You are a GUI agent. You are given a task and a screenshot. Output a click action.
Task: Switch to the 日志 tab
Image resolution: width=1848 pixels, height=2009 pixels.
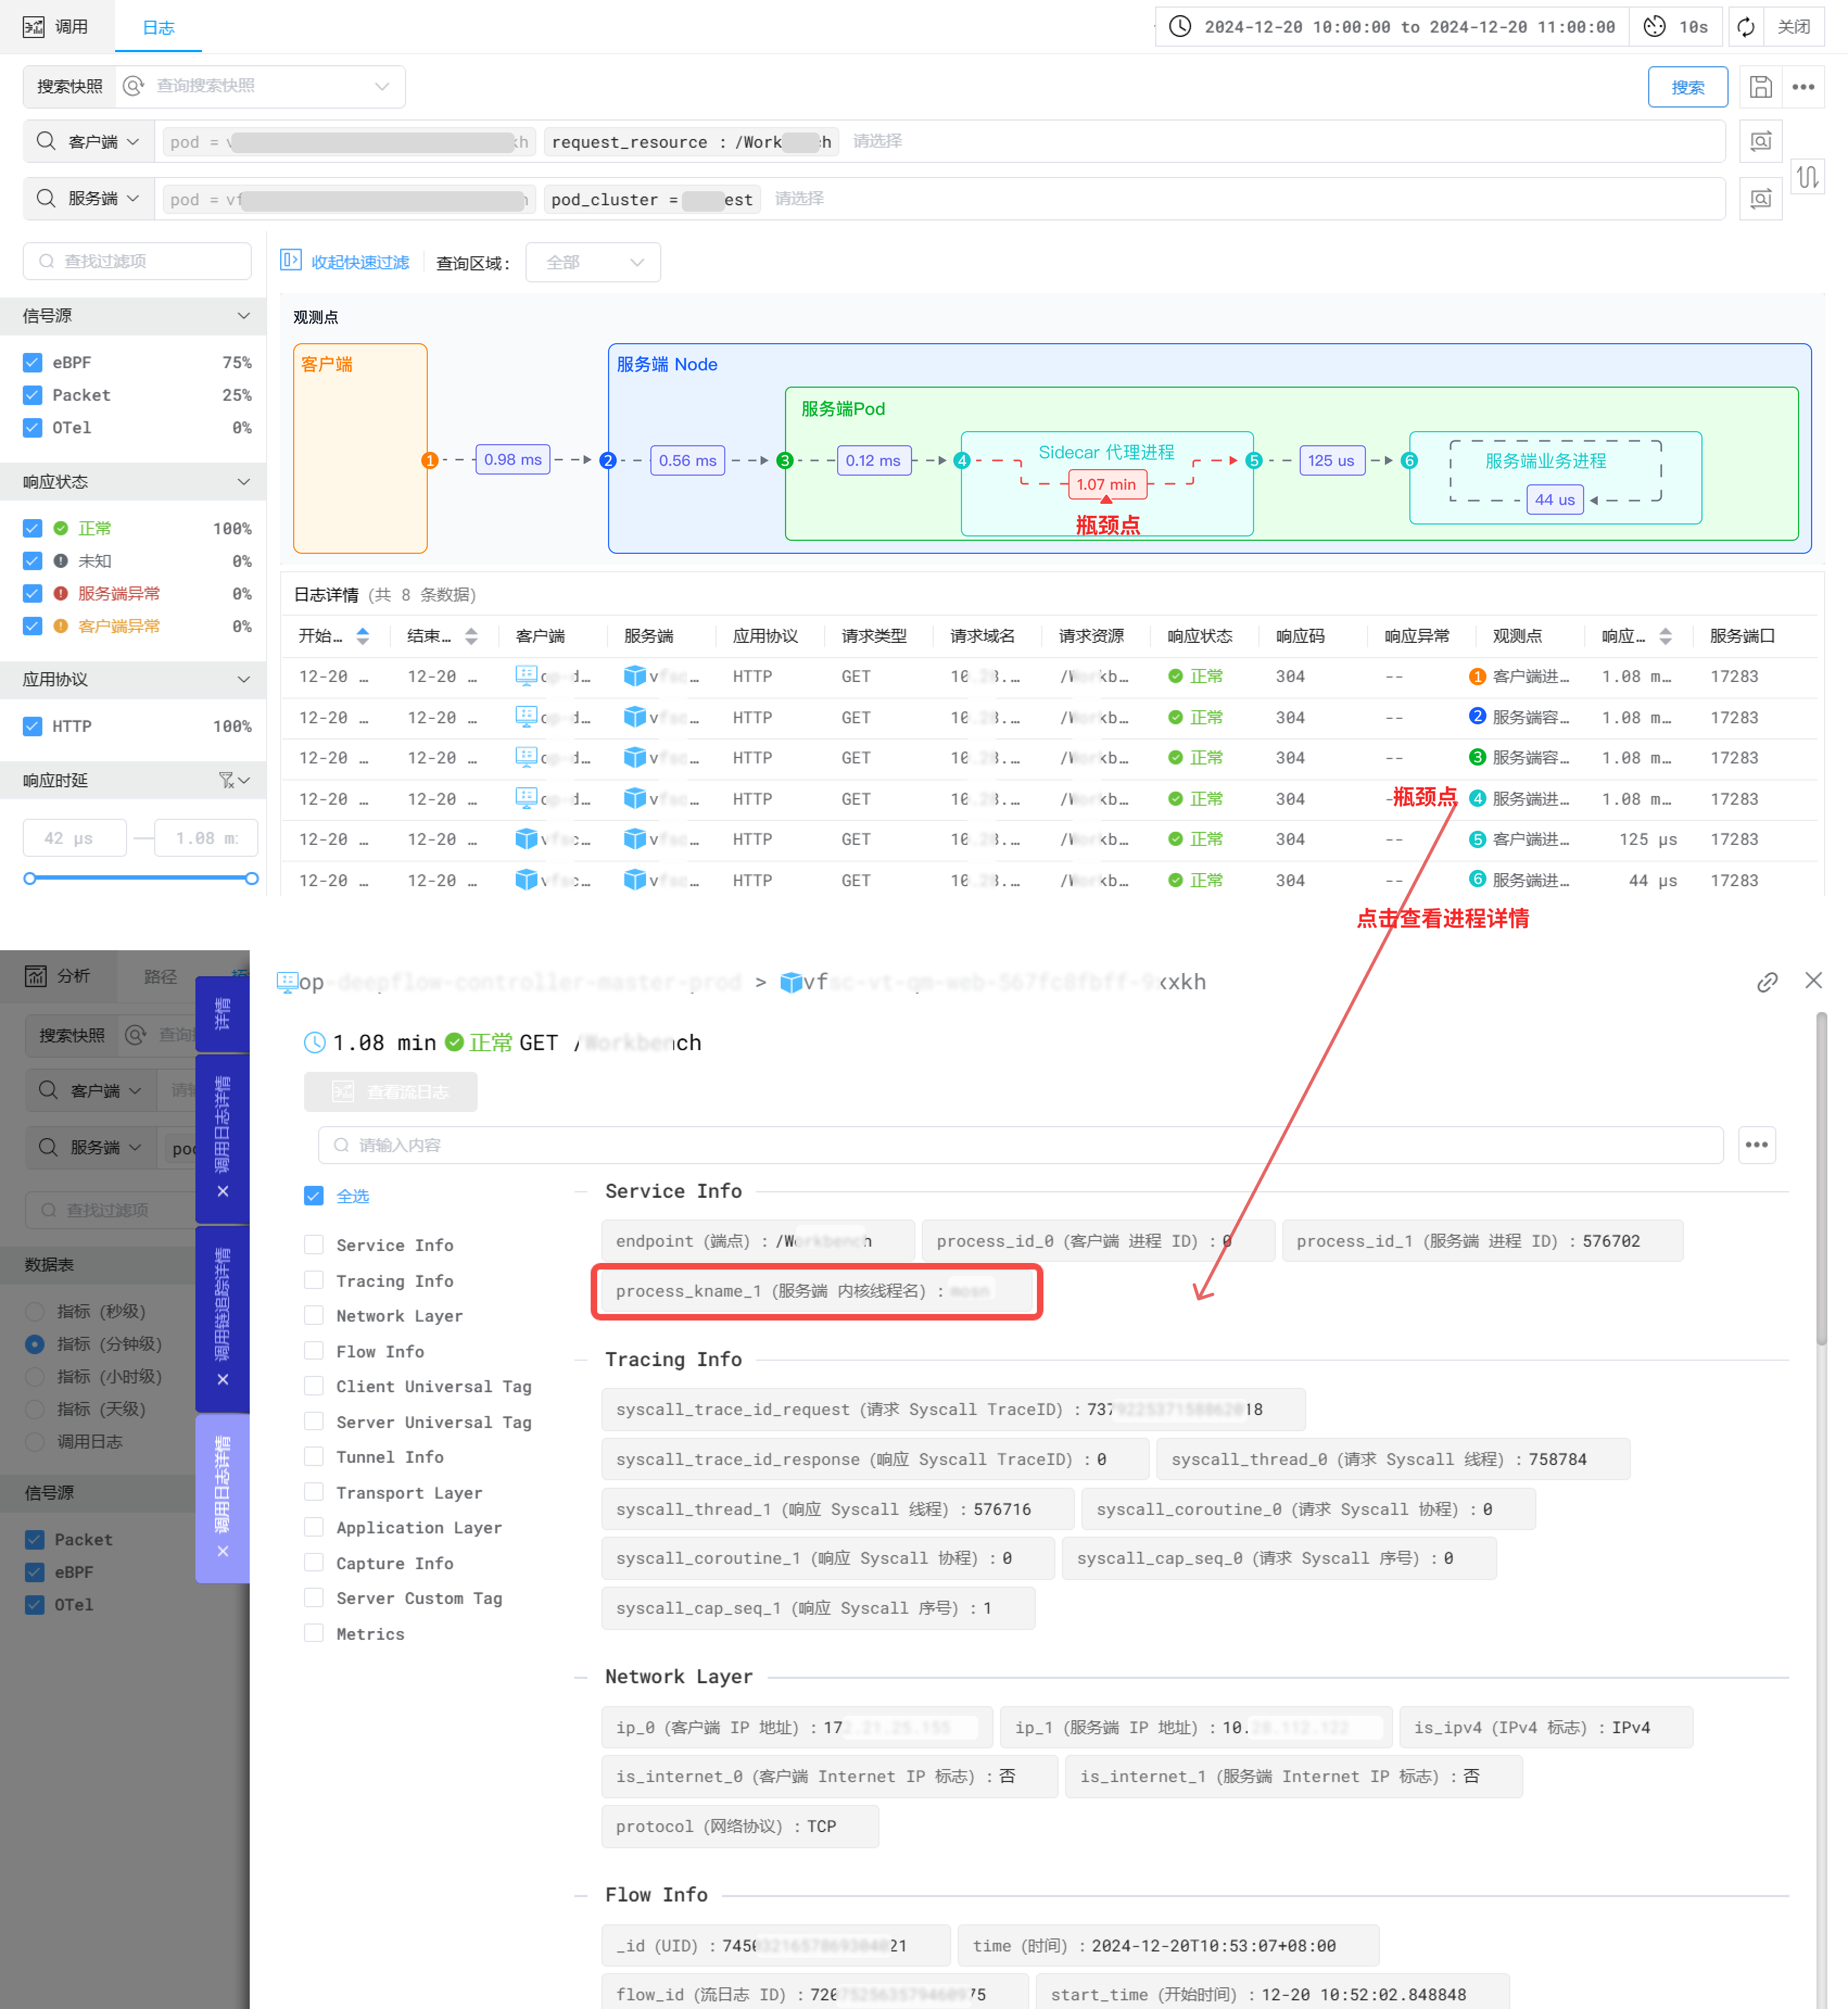(x=158, y=27)
